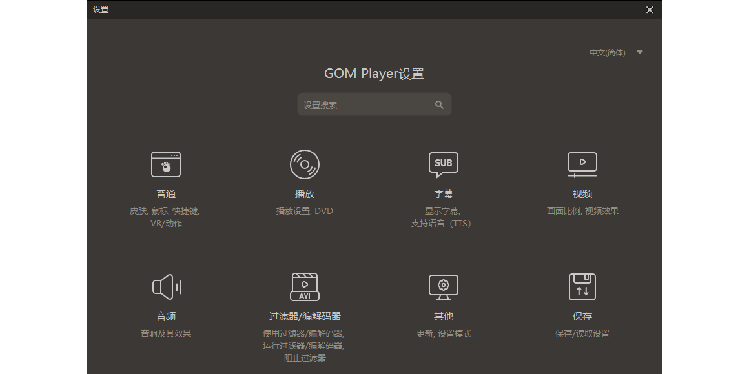The width and height of the screenshot is (749, 374).
Task: Open the 视频 (Video) settings icon
Action: (582, 164)
